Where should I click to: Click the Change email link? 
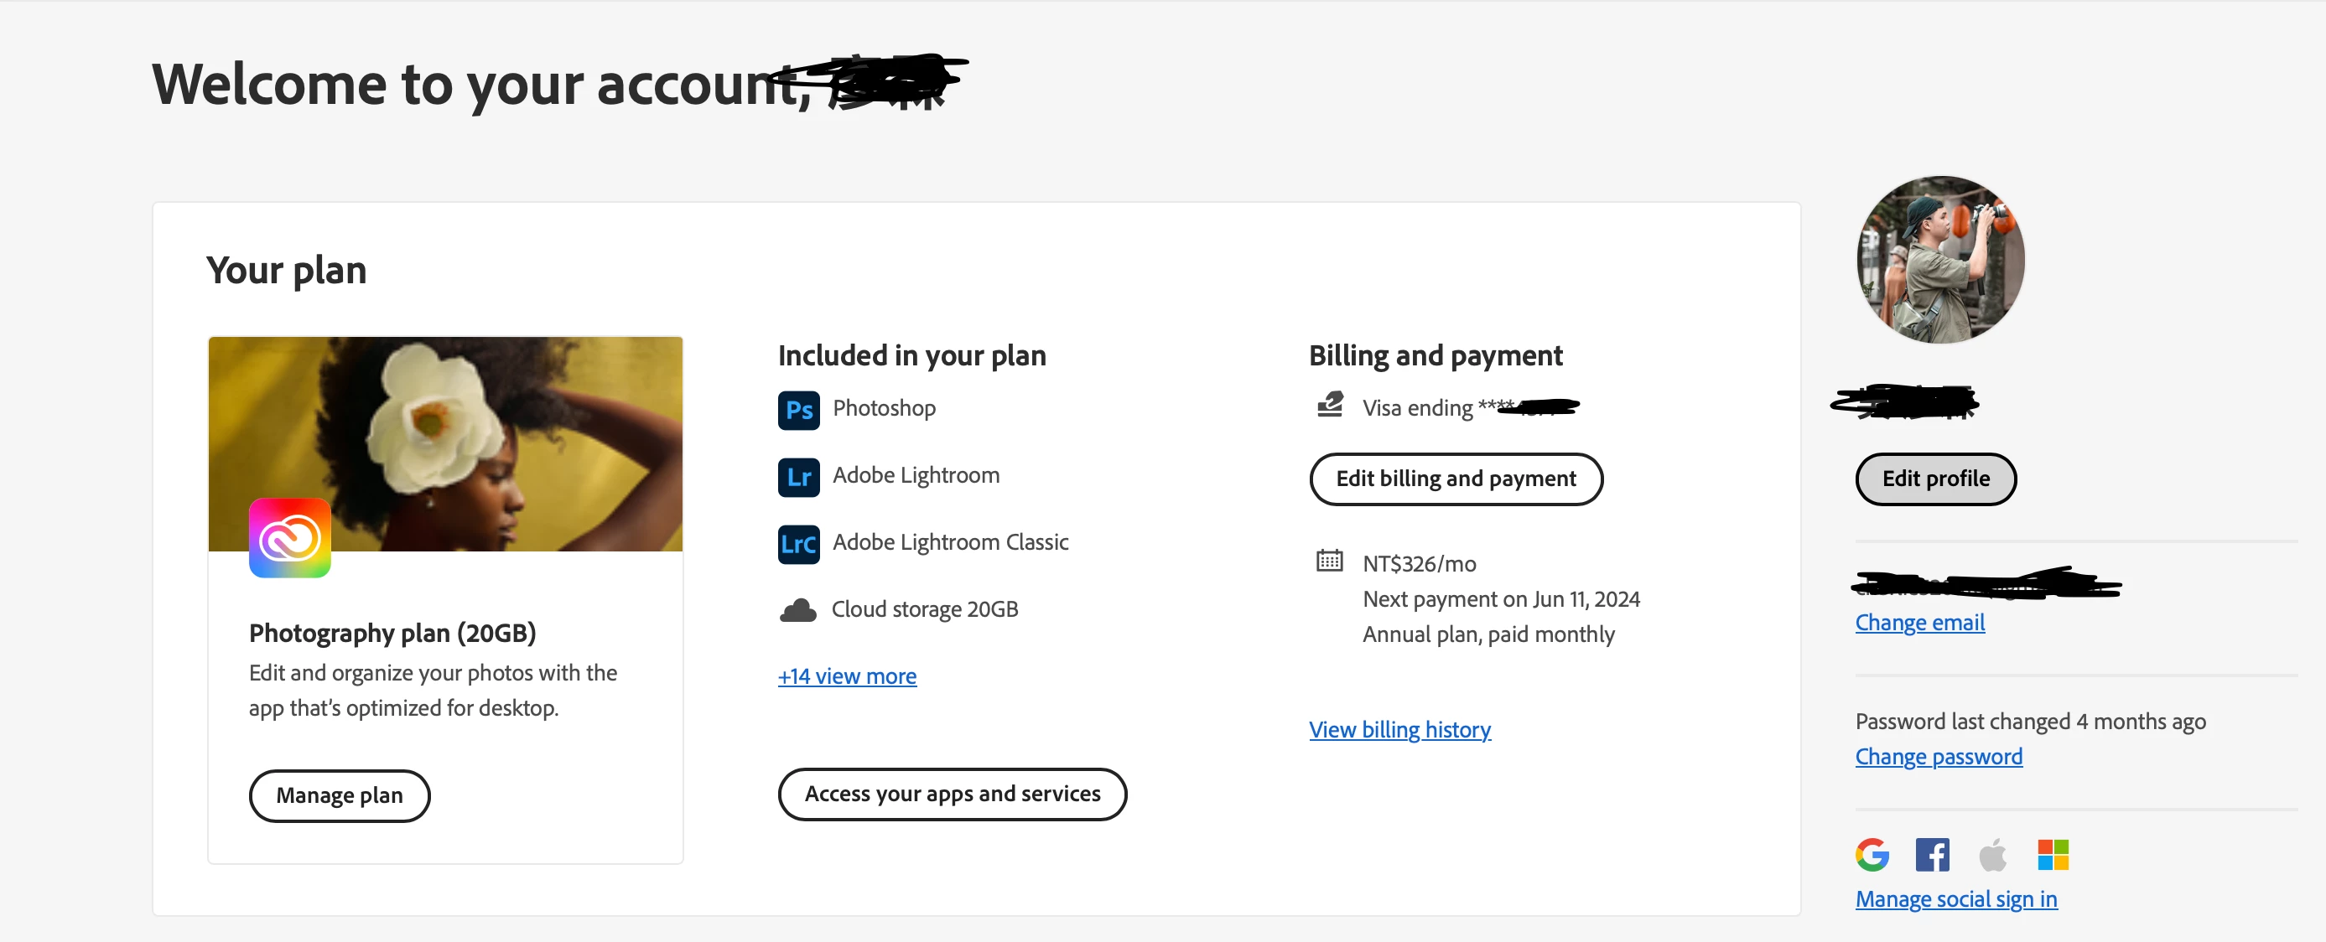1919,623
